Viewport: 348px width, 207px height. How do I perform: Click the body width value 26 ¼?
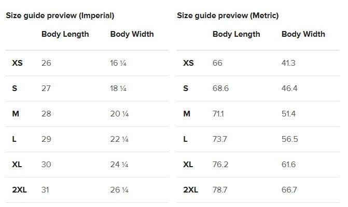(119, 190)
